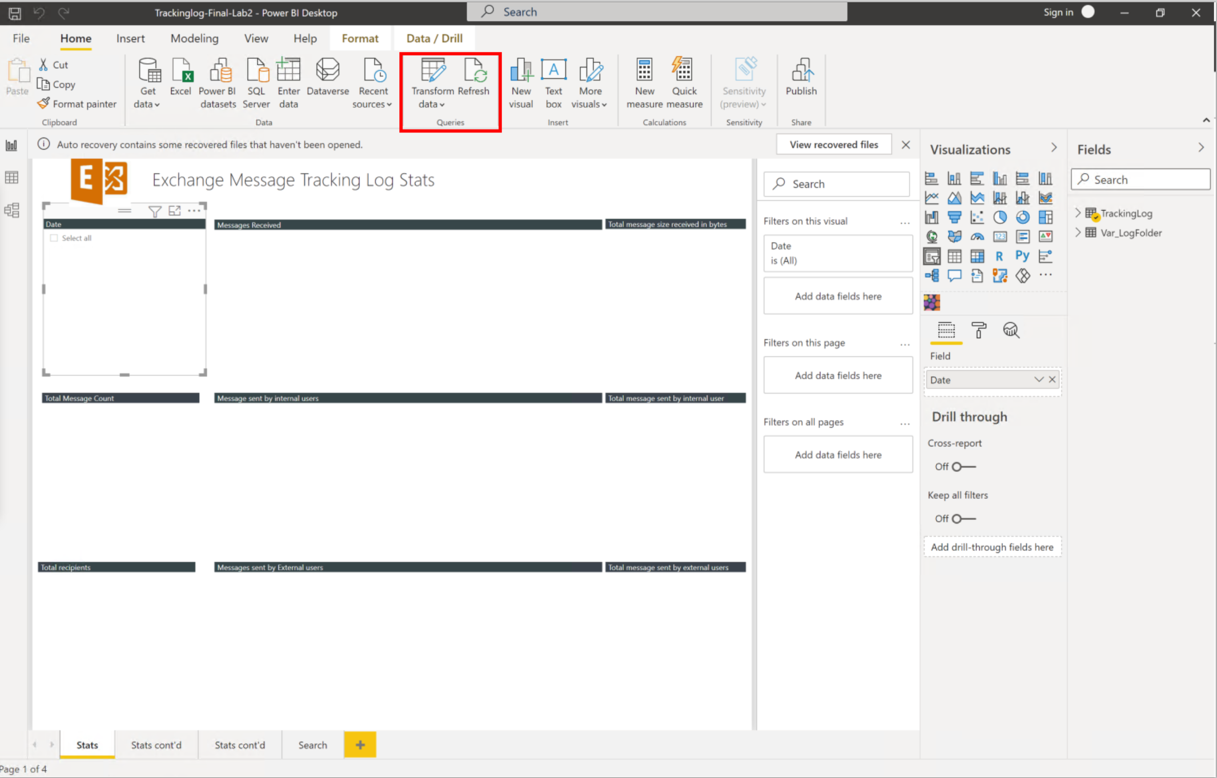Select the pie chart visualization icon
The image size is (1217, 778).
pyautogui.click(x=1001, y=217)
